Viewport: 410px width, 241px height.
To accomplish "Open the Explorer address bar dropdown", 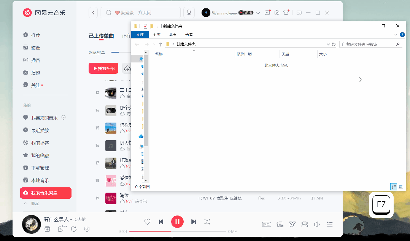I will [328, 44].
